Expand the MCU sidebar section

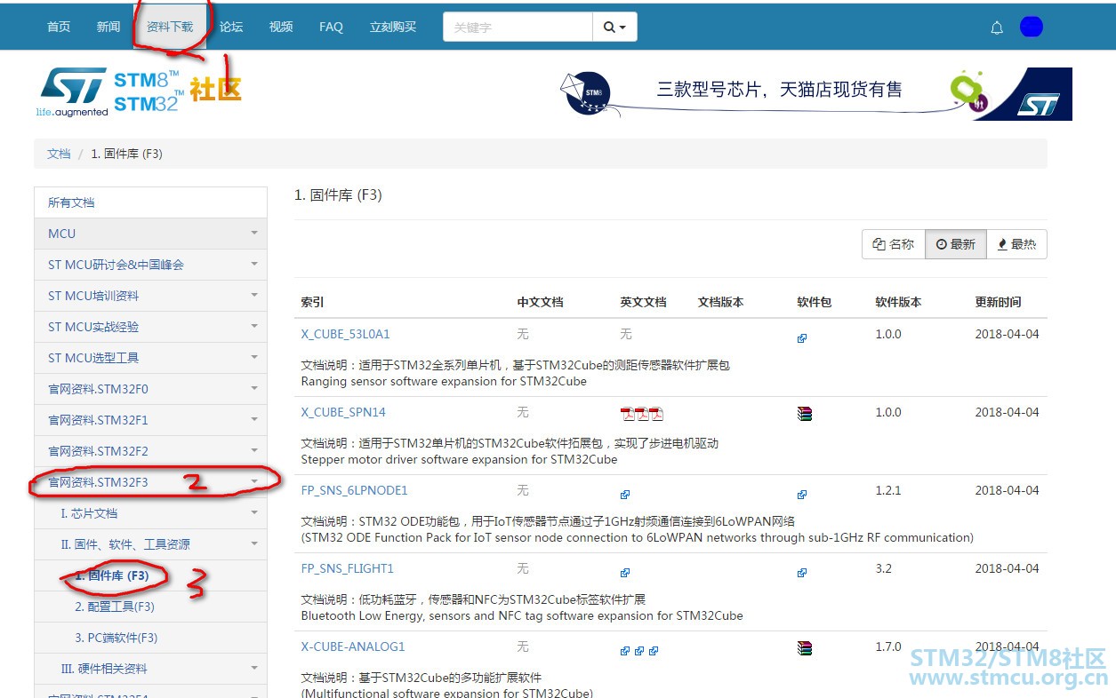(x=150, y=234)
